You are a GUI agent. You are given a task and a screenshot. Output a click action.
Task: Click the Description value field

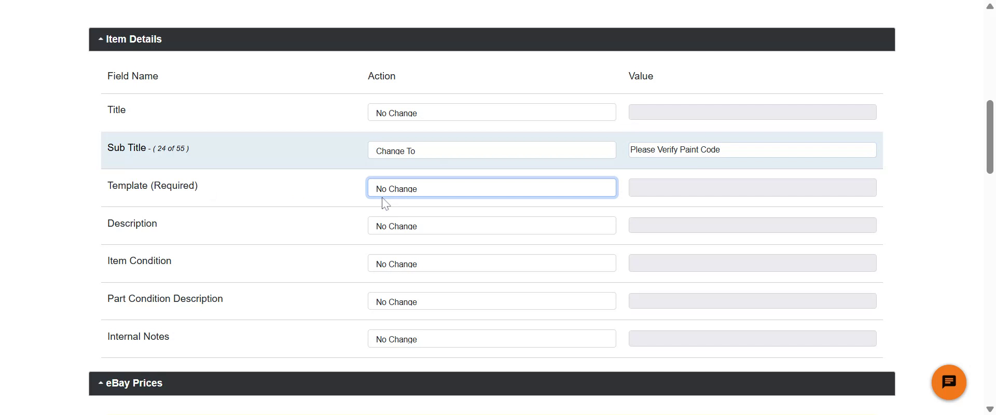tap(752, 226)
